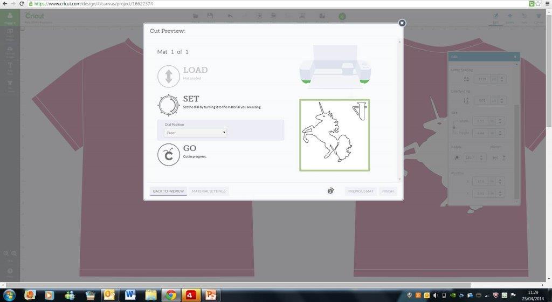Click the Rotate value stepper
This screenshot has width=552, height=302.
pos(481,157)
